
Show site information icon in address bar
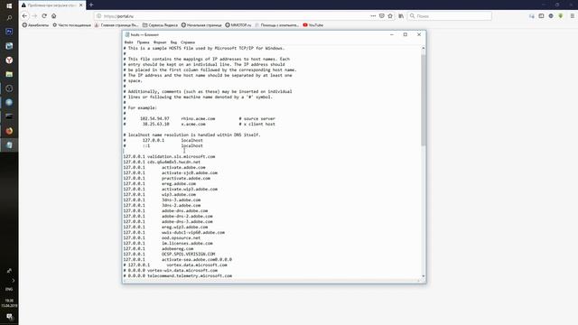click(x=98, y=16)
